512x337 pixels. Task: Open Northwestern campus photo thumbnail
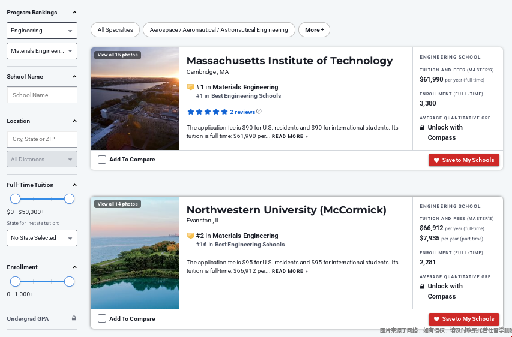pos(135,253)
